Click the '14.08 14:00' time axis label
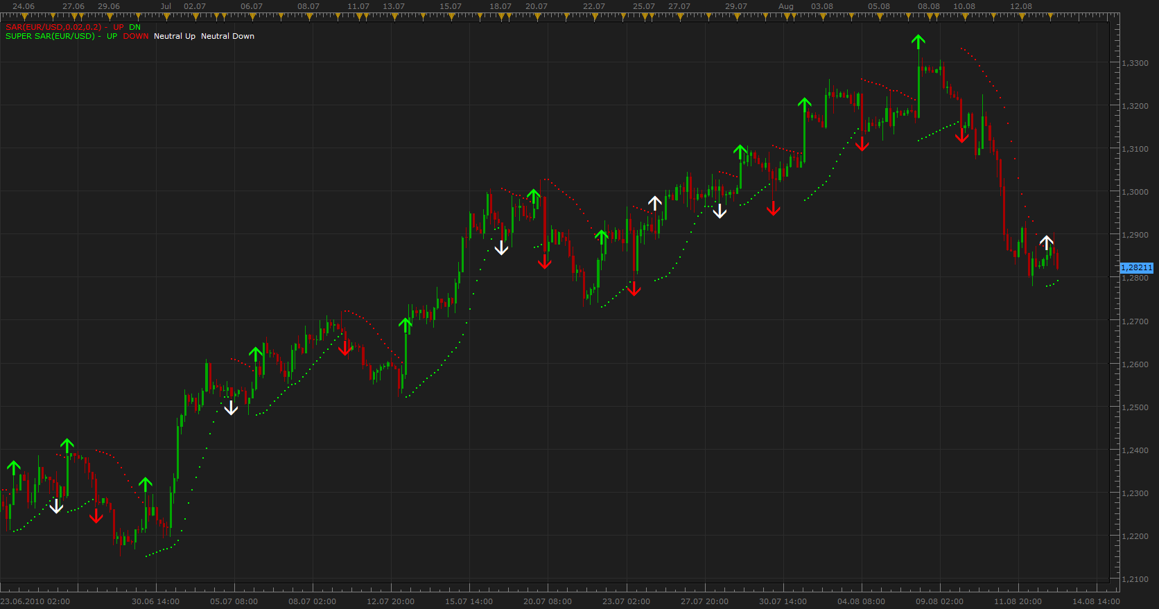1159x609 pixels. [x=1097, y=601]
